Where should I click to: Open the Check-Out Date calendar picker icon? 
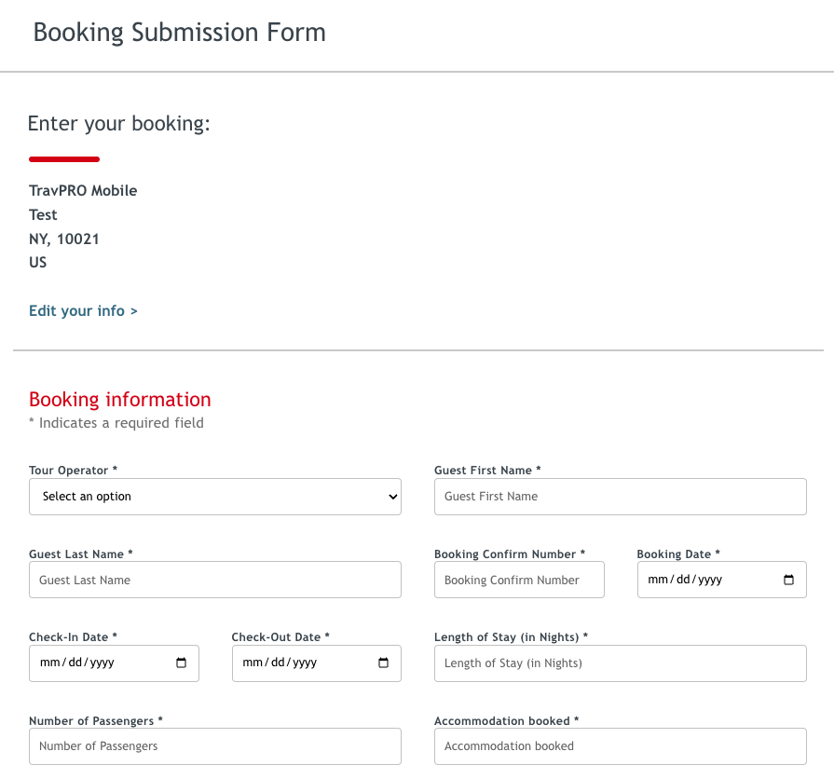384,663
